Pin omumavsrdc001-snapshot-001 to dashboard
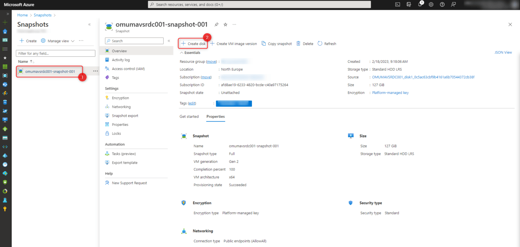The width and height of the screenshot is (520, 247). (x=216, y=24)
